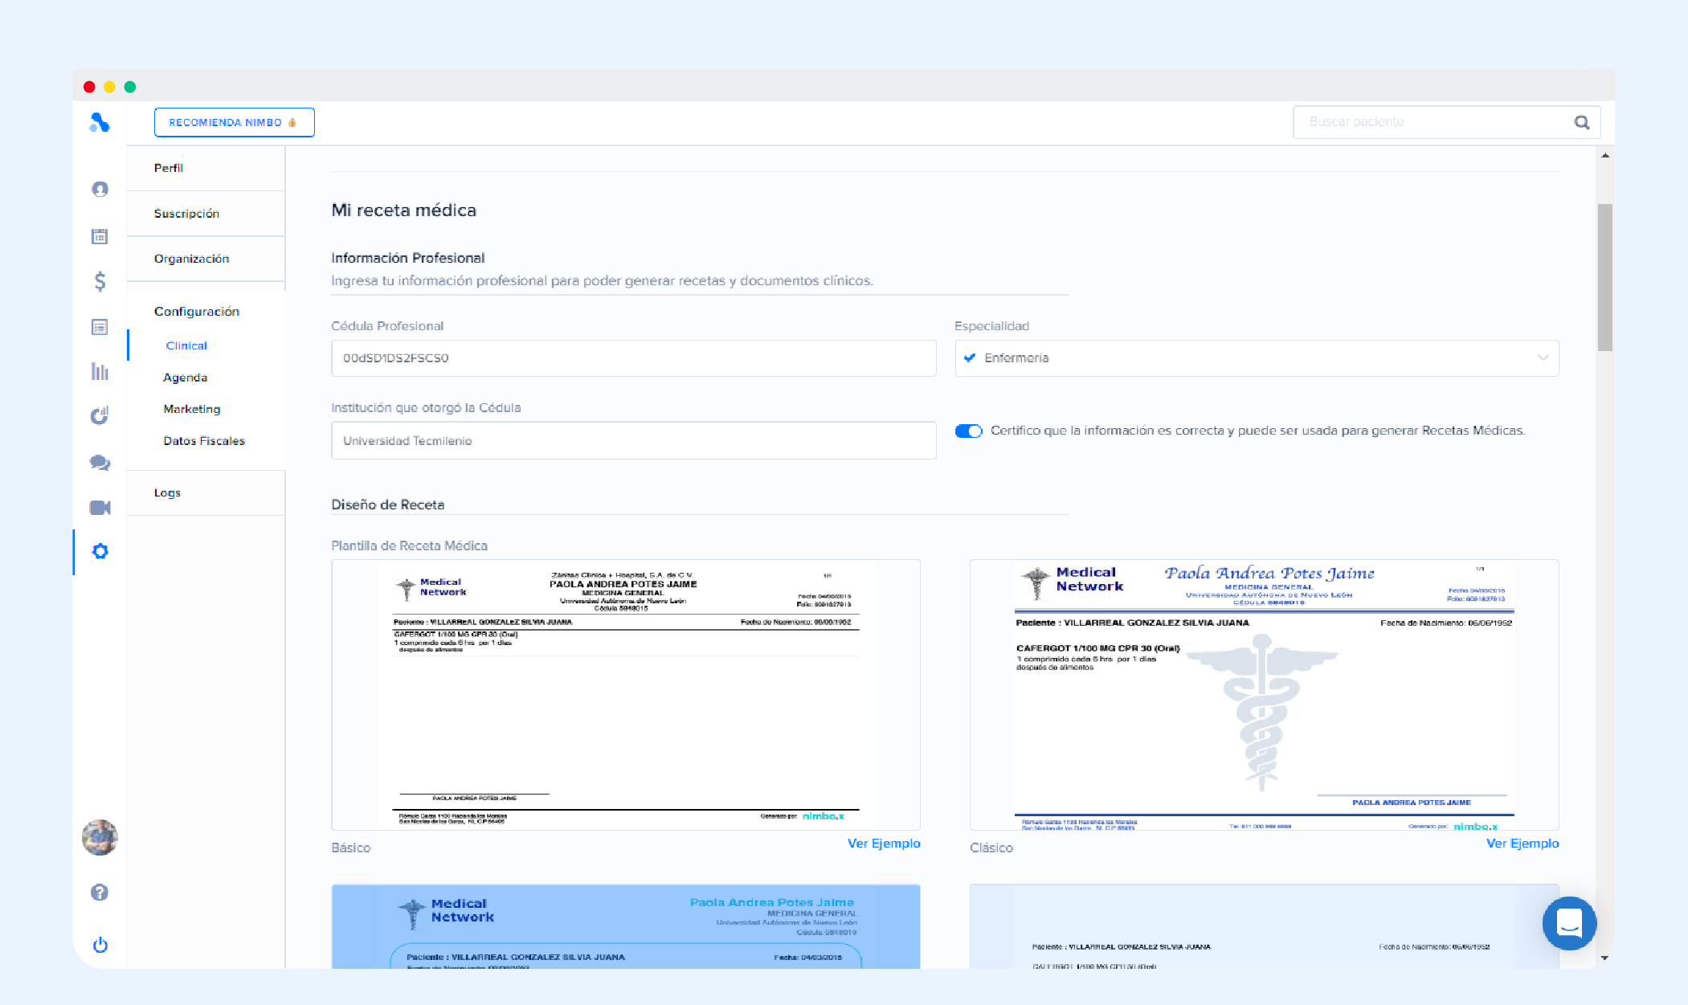Select the Clásico prescription template thumbnail

click(1263, 695)
